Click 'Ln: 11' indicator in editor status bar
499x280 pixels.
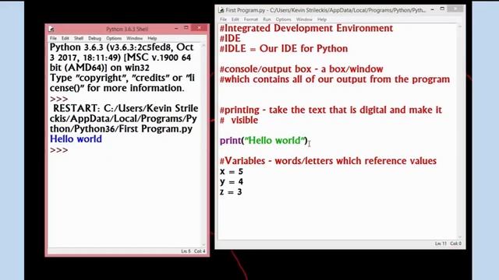coord(441,243)
